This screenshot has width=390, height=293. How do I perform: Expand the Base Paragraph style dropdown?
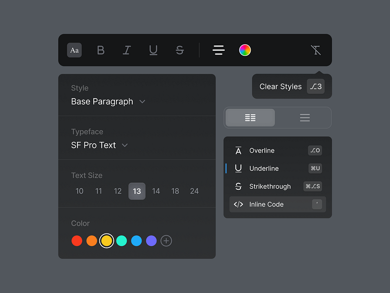coord(108,101)
